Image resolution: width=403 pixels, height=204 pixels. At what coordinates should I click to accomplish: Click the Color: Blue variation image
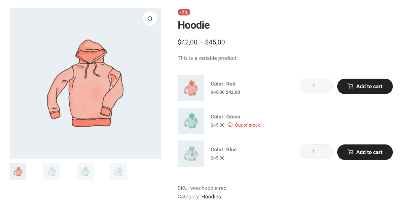(191, 154)
